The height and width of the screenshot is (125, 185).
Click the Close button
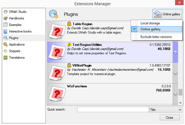(x=169, y=118)
